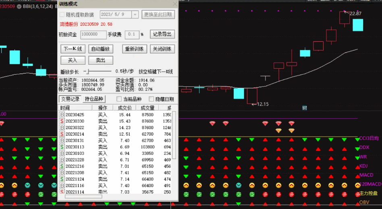Click the B icon for the 20230131 record
This screenshot has width=382, height=209.
(62, 140)
